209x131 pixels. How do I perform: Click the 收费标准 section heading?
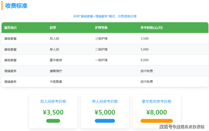pyautogui.click(x=16, y=6)
